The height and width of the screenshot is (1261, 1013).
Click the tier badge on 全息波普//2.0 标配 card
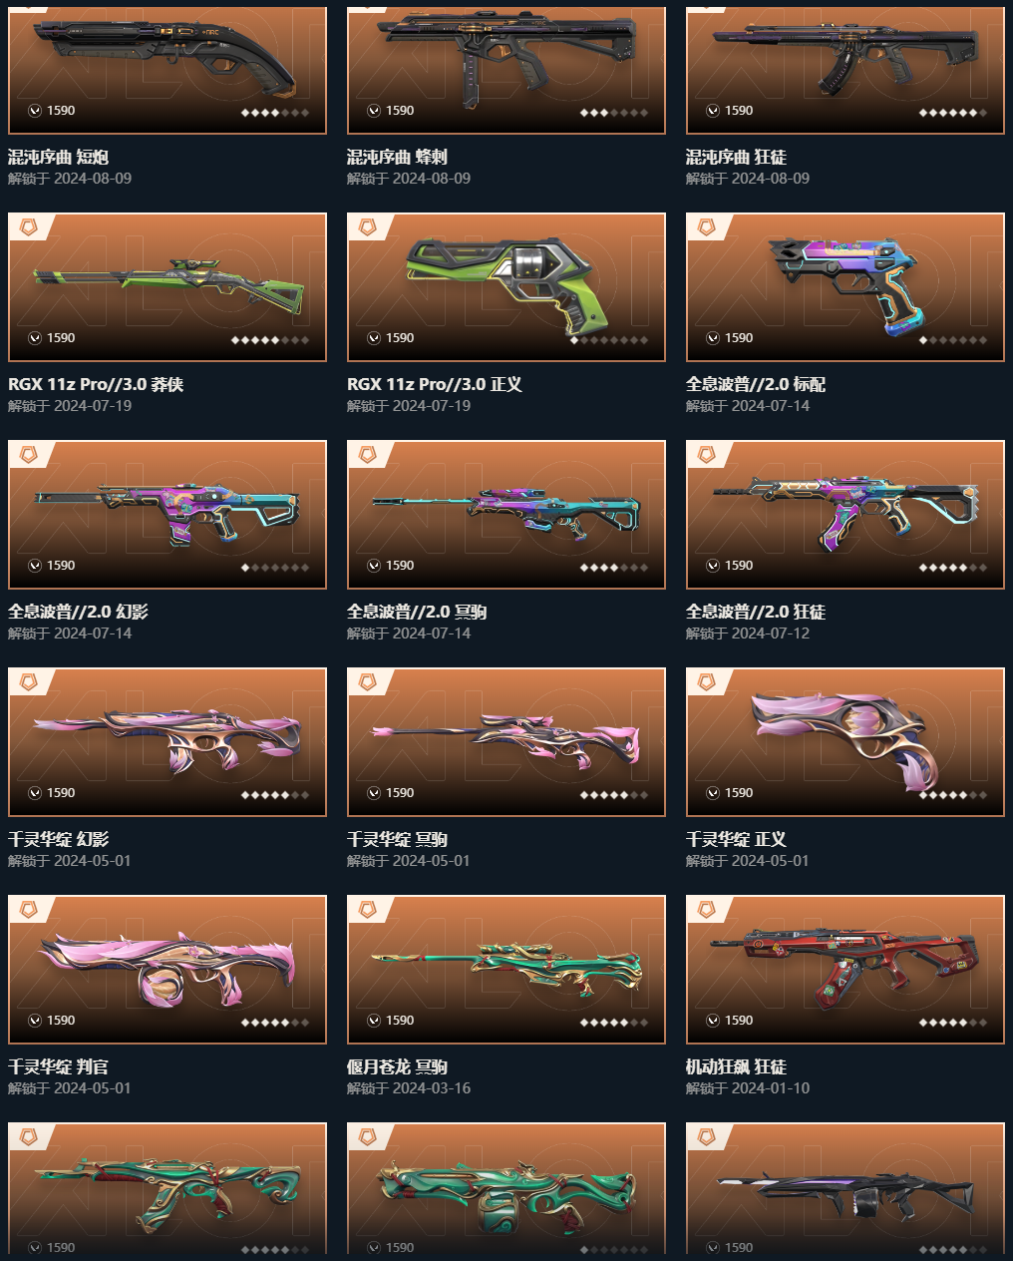[x=705, y=227]
